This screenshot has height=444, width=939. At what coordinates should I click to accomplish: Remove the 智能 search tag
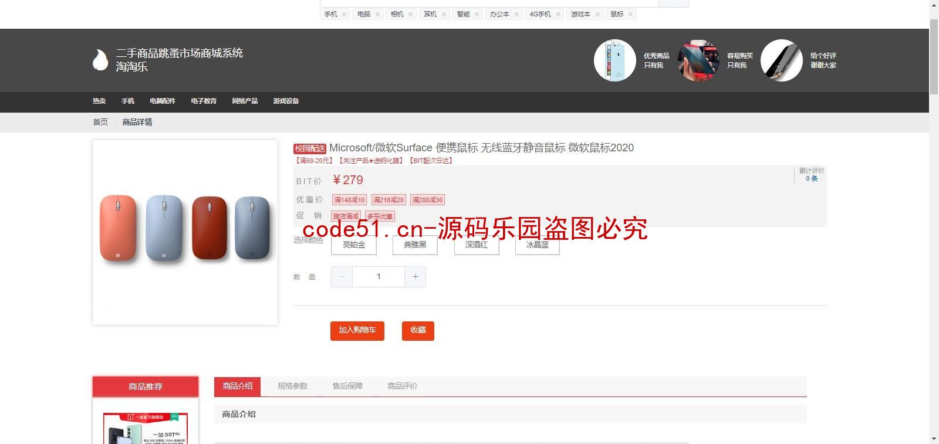(x=477, y=14)
